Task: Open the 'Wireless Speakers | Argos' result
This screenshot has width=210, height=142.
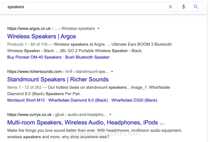Action: [42, 36]
